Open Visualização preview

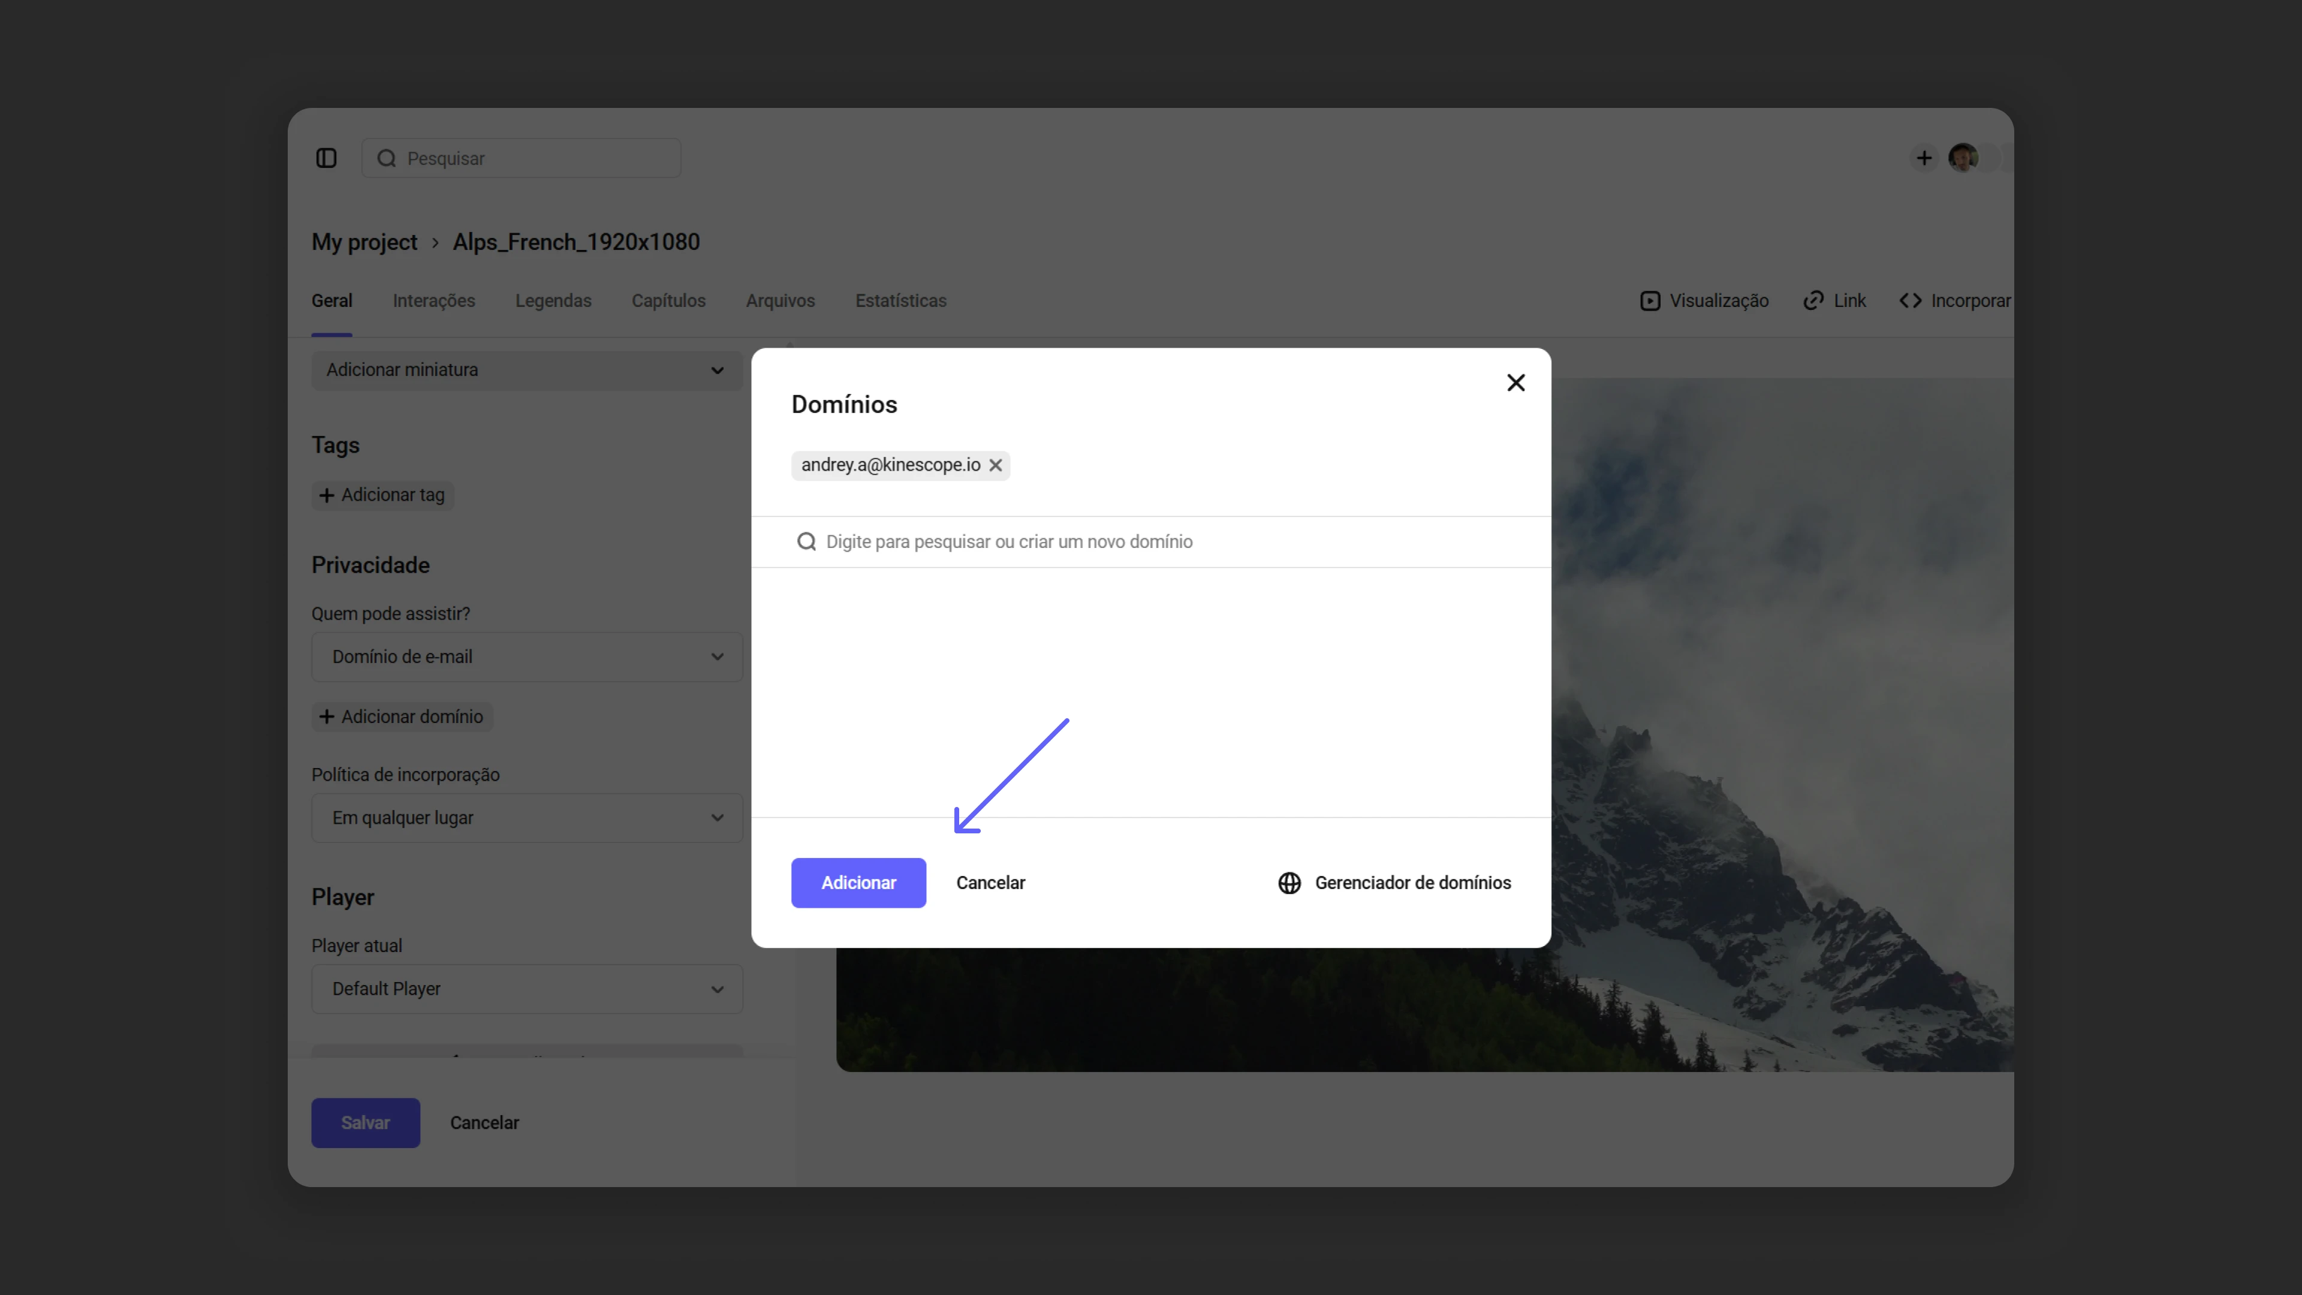pyautogui.click(x=1704, y=301)
